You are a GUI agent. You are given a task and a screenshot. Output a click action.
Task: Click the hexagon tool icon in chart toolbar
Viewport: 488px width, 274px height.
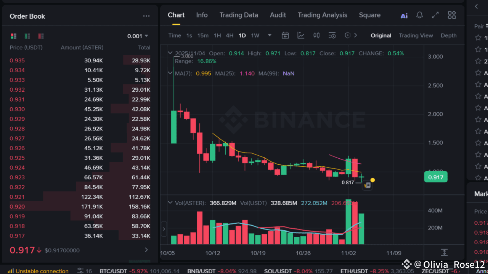[x=347, y=35]
